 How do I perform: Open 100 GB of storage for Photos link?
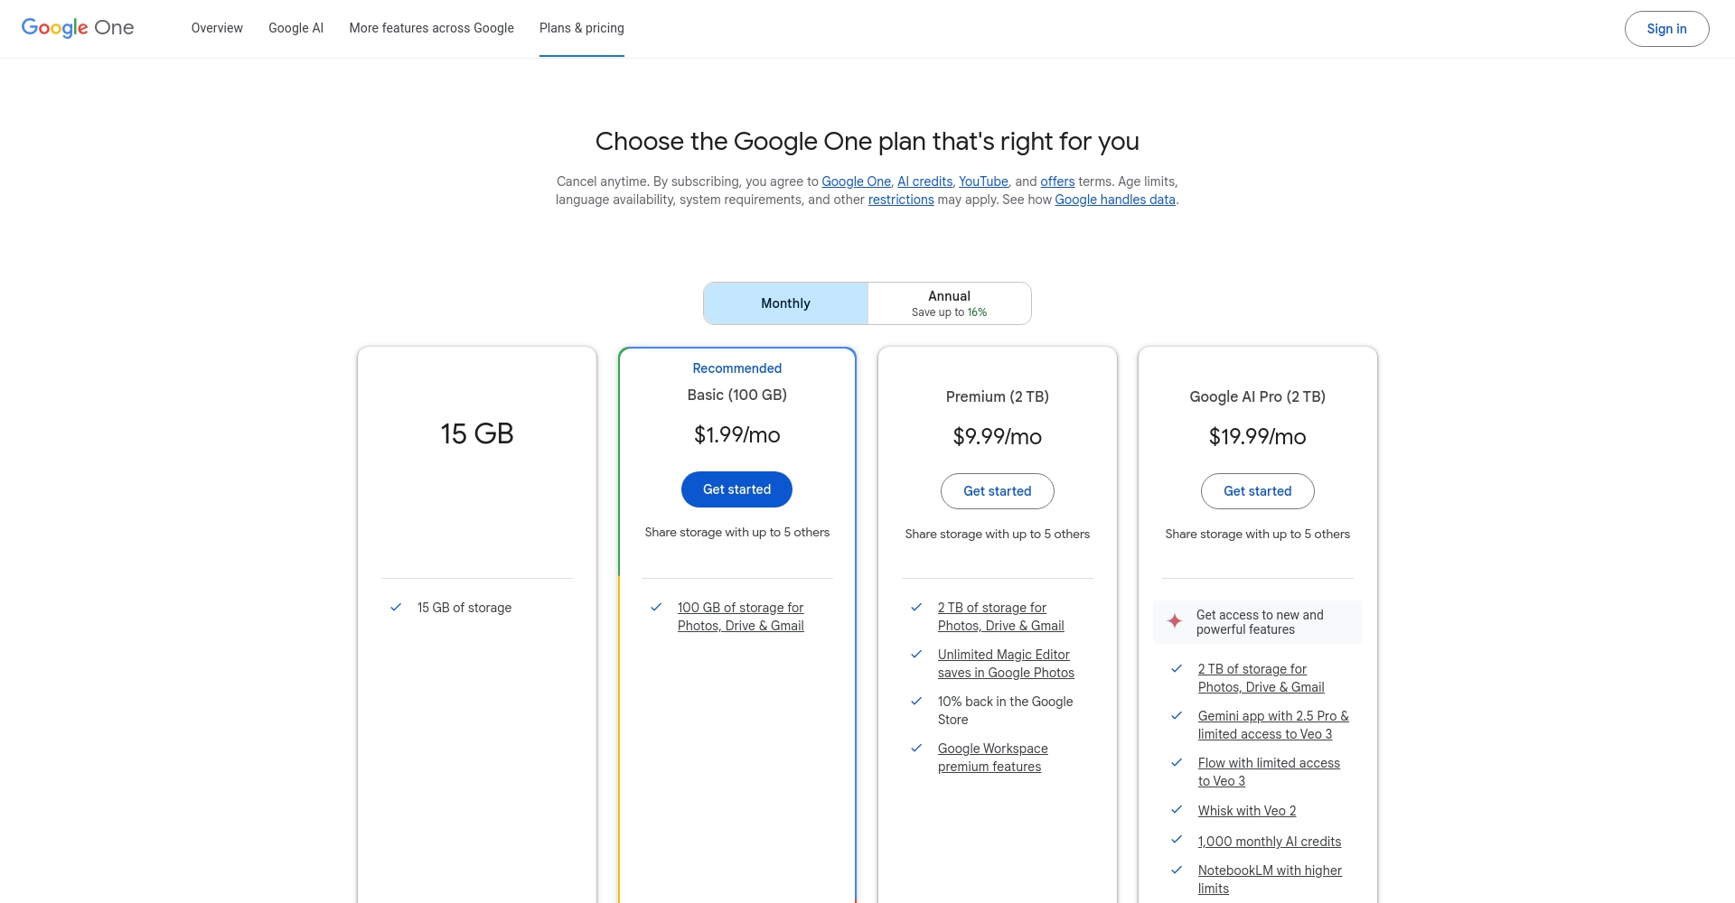[741, 617]
